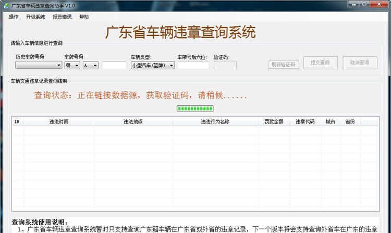Open the 车辆类型 小型汽车(蓝牌) dropdown
The height and width of the screenshot is (233, 391).
[x=153, y=65]
